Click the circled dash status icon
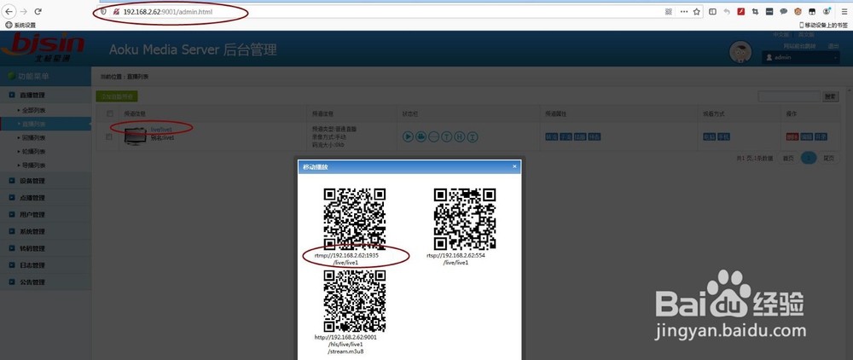 coord(433,137)
